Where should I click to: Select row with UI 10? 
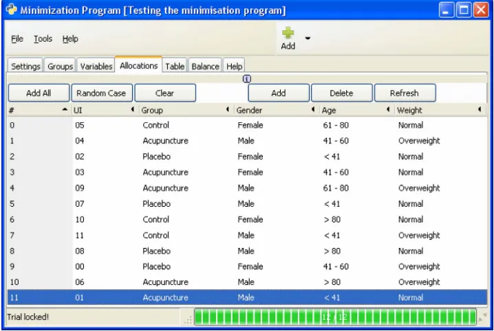(247, 220)
